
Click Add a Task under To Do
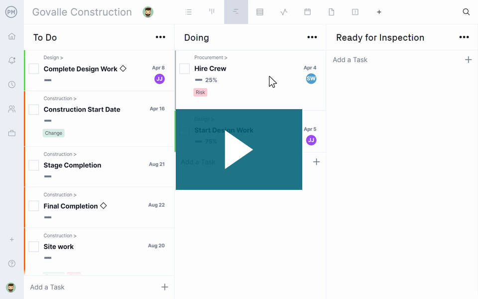(x=47, y=287)
